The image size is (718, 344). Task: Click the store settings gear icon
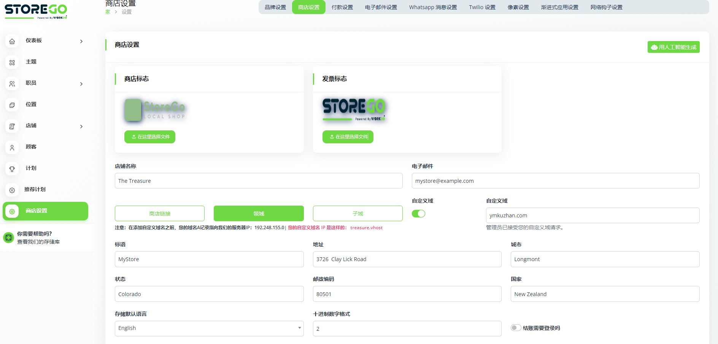pos(12,211)
